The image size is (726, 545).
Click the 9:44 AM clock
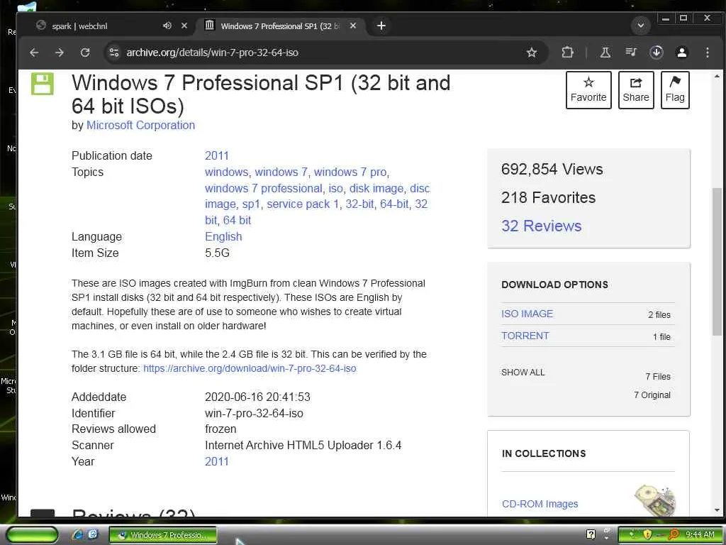tap(700, 535)
